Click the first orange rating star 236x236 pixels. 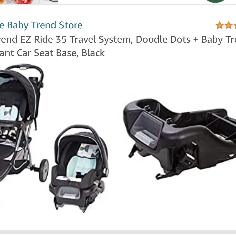click(219, 25)
